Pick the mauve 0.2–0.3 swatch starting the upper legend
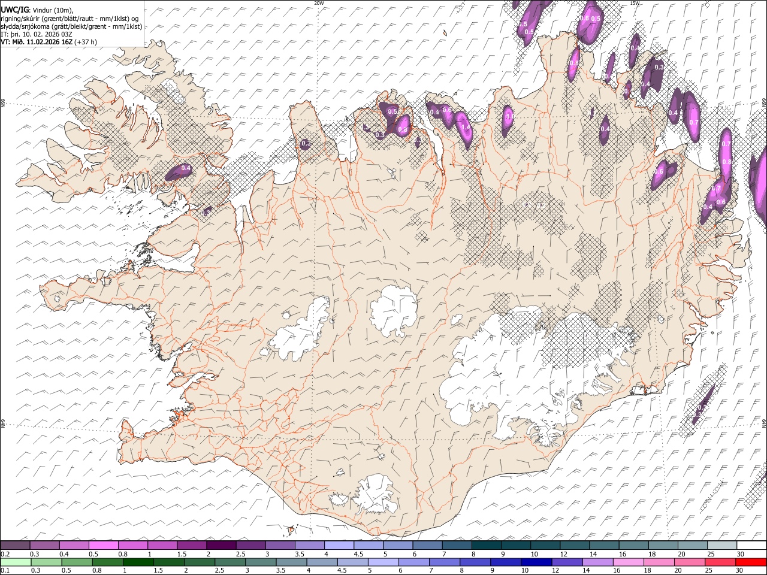The image size is (767, 575). (15, 546)
